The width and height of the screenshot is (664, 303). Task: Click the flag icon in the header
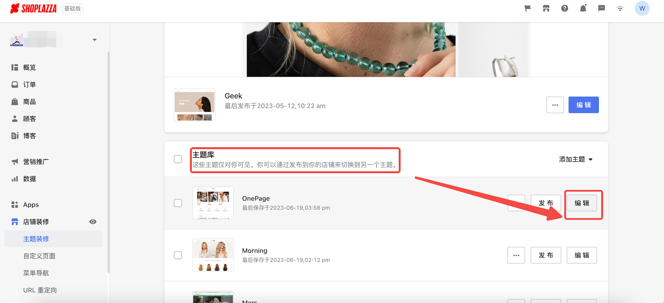click(x=528, y=8)
